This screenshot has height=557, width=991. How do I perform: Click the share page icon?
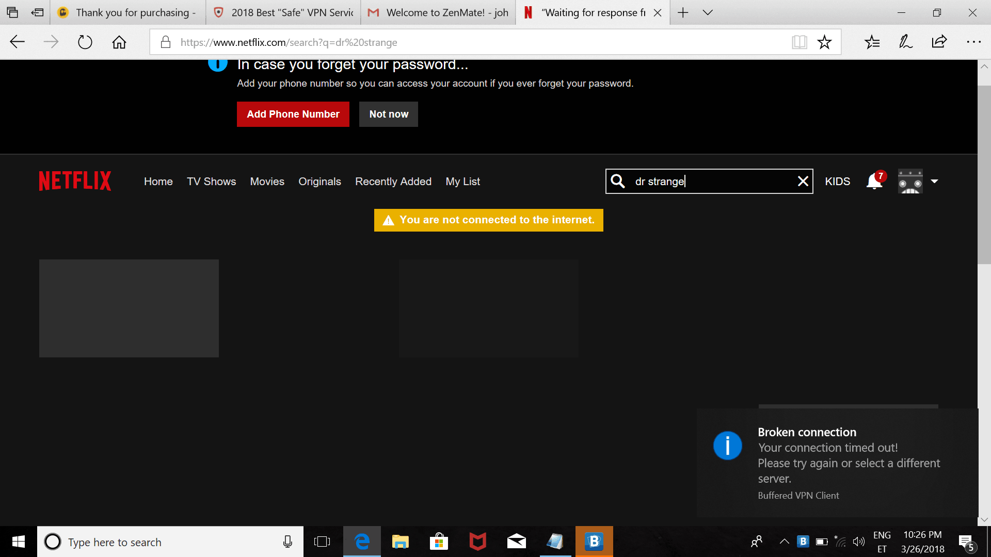coord(939,42)
